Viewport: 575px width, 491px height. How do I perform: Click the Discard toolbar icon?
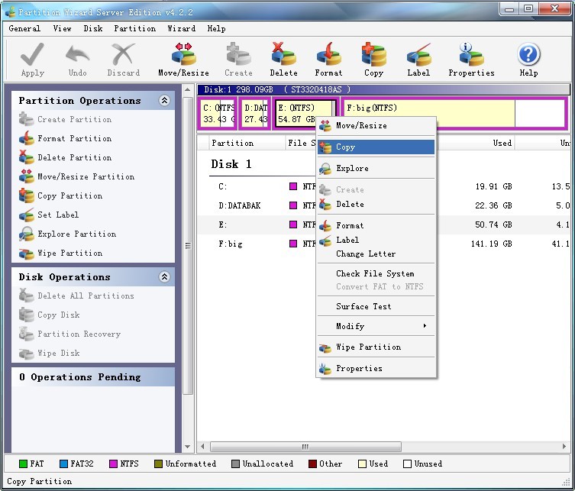click(123, 60)
